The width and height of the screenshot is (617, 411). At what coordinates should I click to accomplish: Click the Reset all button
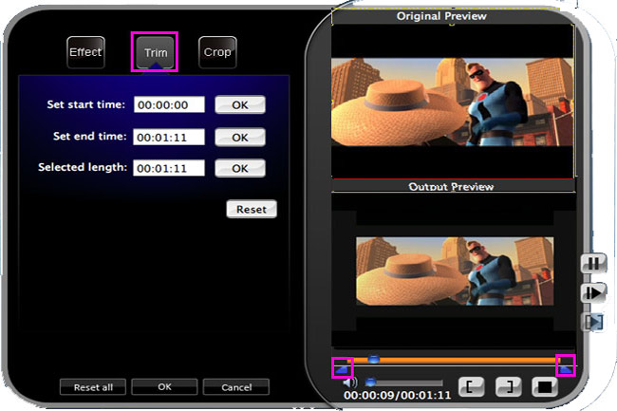coord(93,387)
